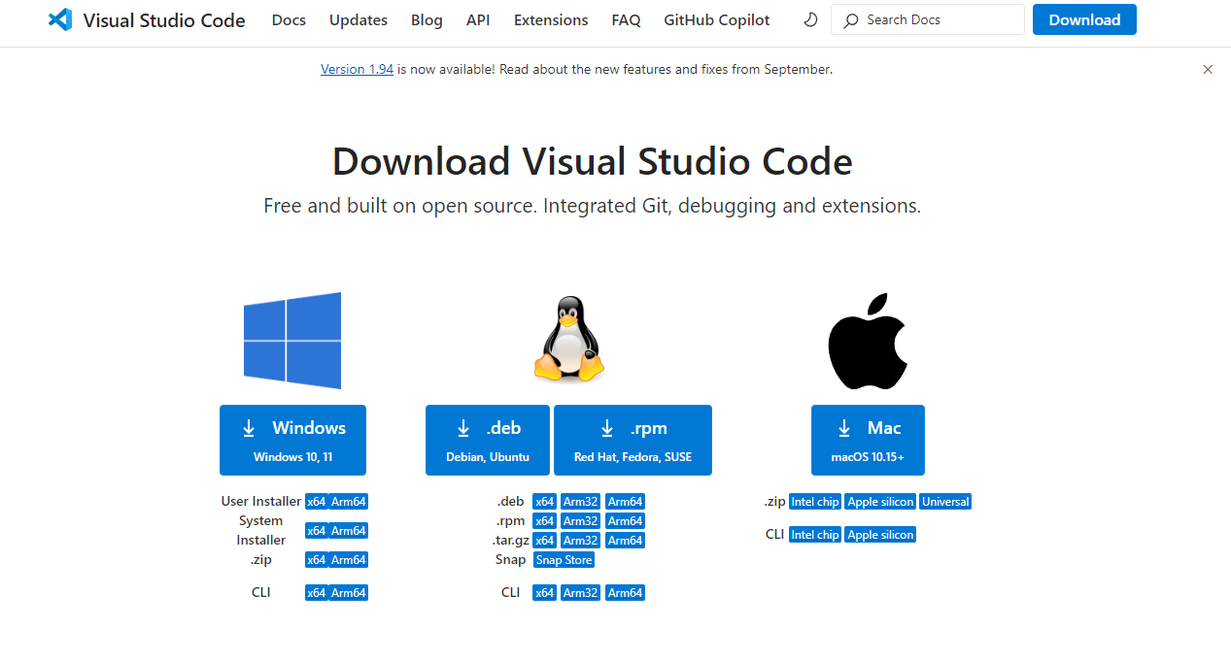Select Linux CLI Arm64 download
The image size is (1231, 662).
tap(625, 593)
